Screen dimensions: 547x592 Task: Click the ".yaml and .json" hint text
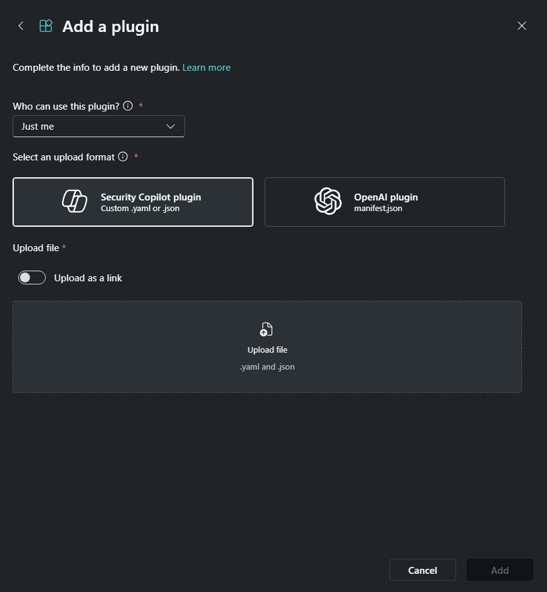coord(267,367)
